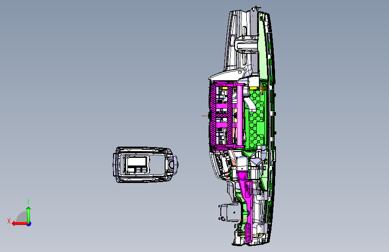
Task: Select the tall magenta vertical tube part
Action: (x=240, y=115)
